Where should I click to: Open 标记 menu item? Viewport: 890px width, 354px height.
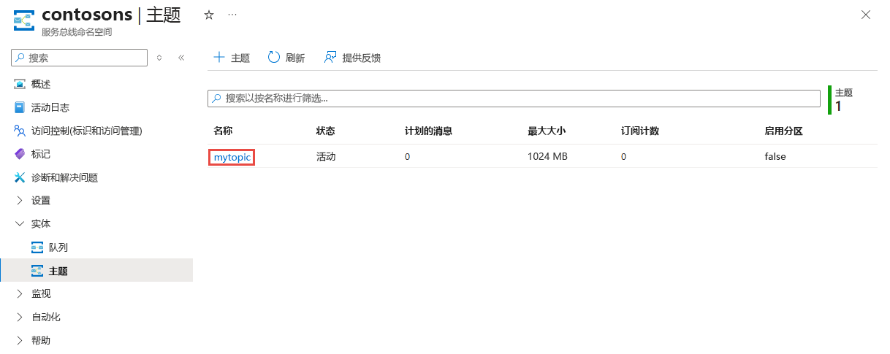[x=41, y=155]
